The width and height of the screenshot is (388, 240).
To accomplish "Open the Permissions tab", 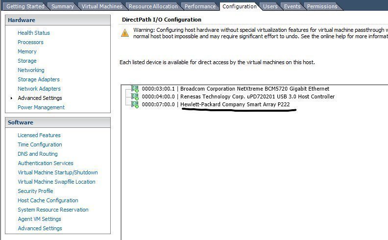I will (322, 6).
